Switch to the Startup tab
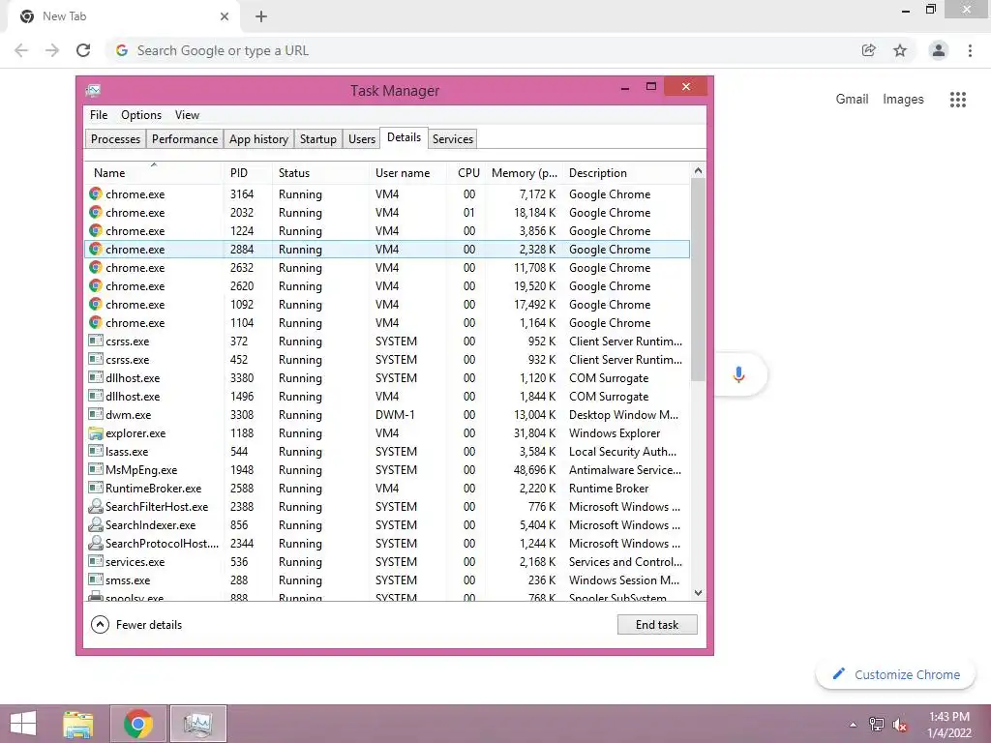 point(317,139)
